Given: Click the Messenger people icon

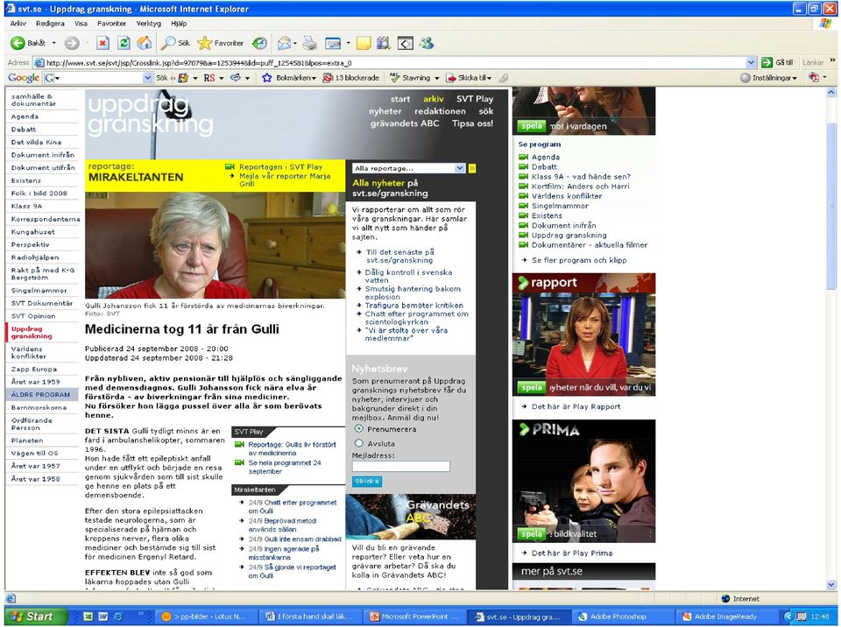Looking at the screenshot, I should (x=427, y=43).
